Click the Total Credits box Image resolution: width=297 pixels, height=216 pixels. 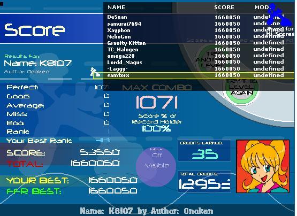[204, 181]
